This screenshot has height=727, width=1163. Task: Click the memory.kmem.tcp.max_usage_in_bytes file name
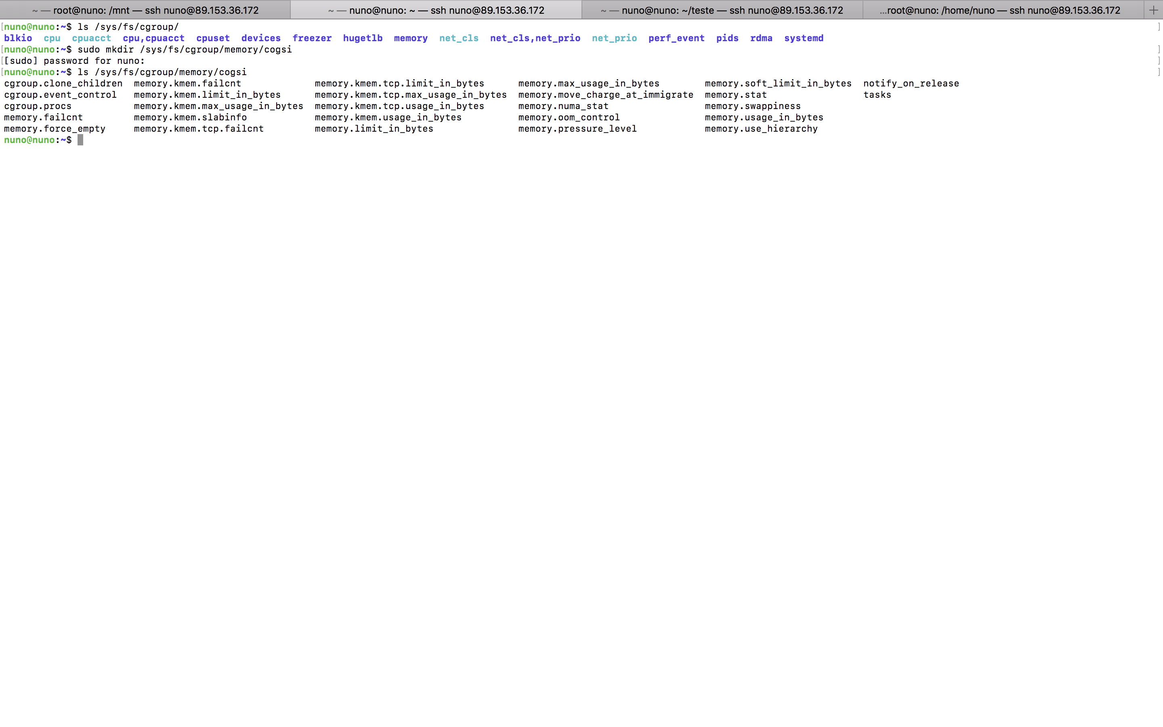(411, 95)
